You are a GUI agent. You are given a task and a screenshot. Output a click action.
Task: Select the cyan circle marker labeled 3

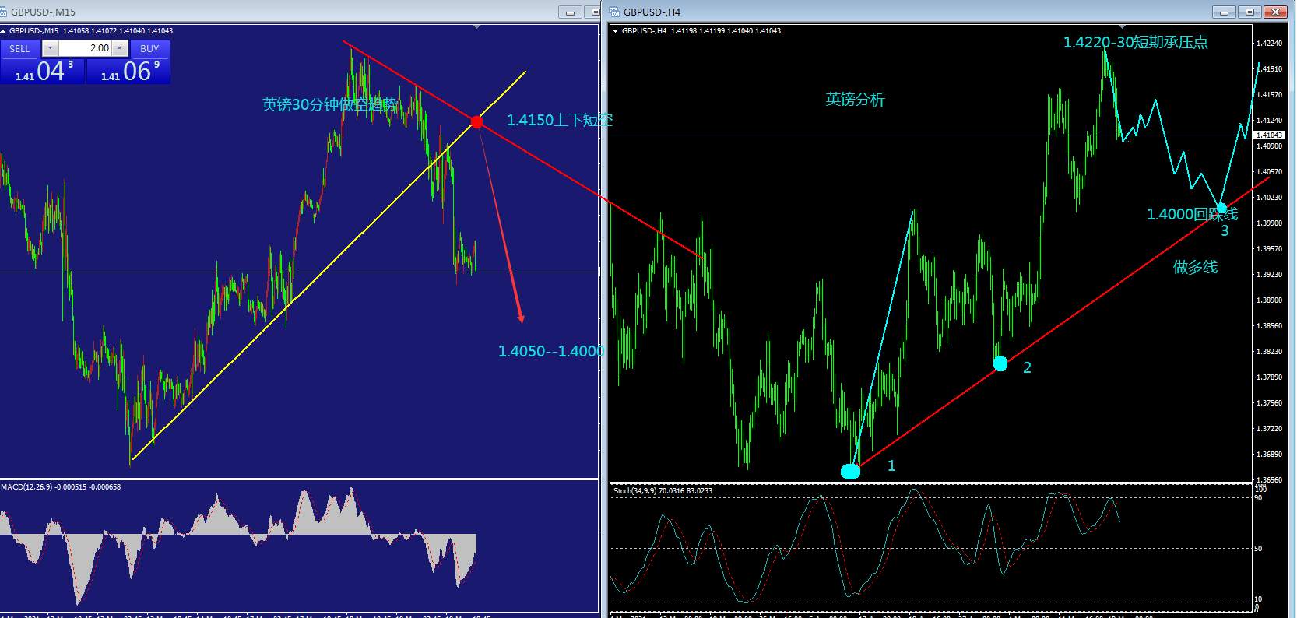point(1222,208)
